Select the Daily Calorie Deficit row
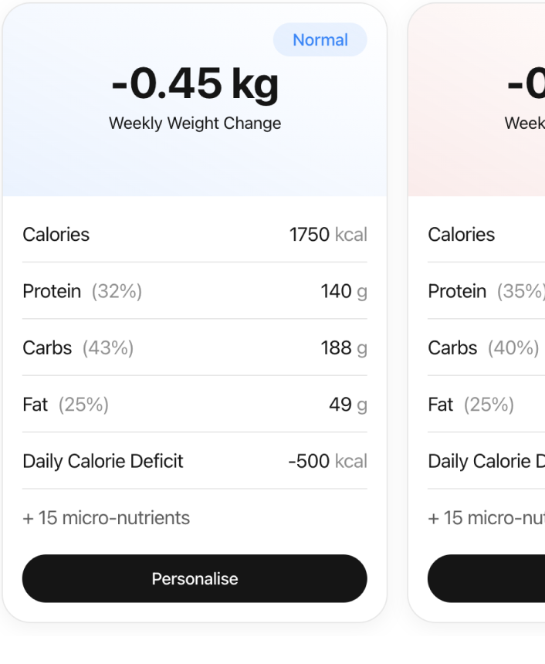545x664 pixels. (195, 461)
